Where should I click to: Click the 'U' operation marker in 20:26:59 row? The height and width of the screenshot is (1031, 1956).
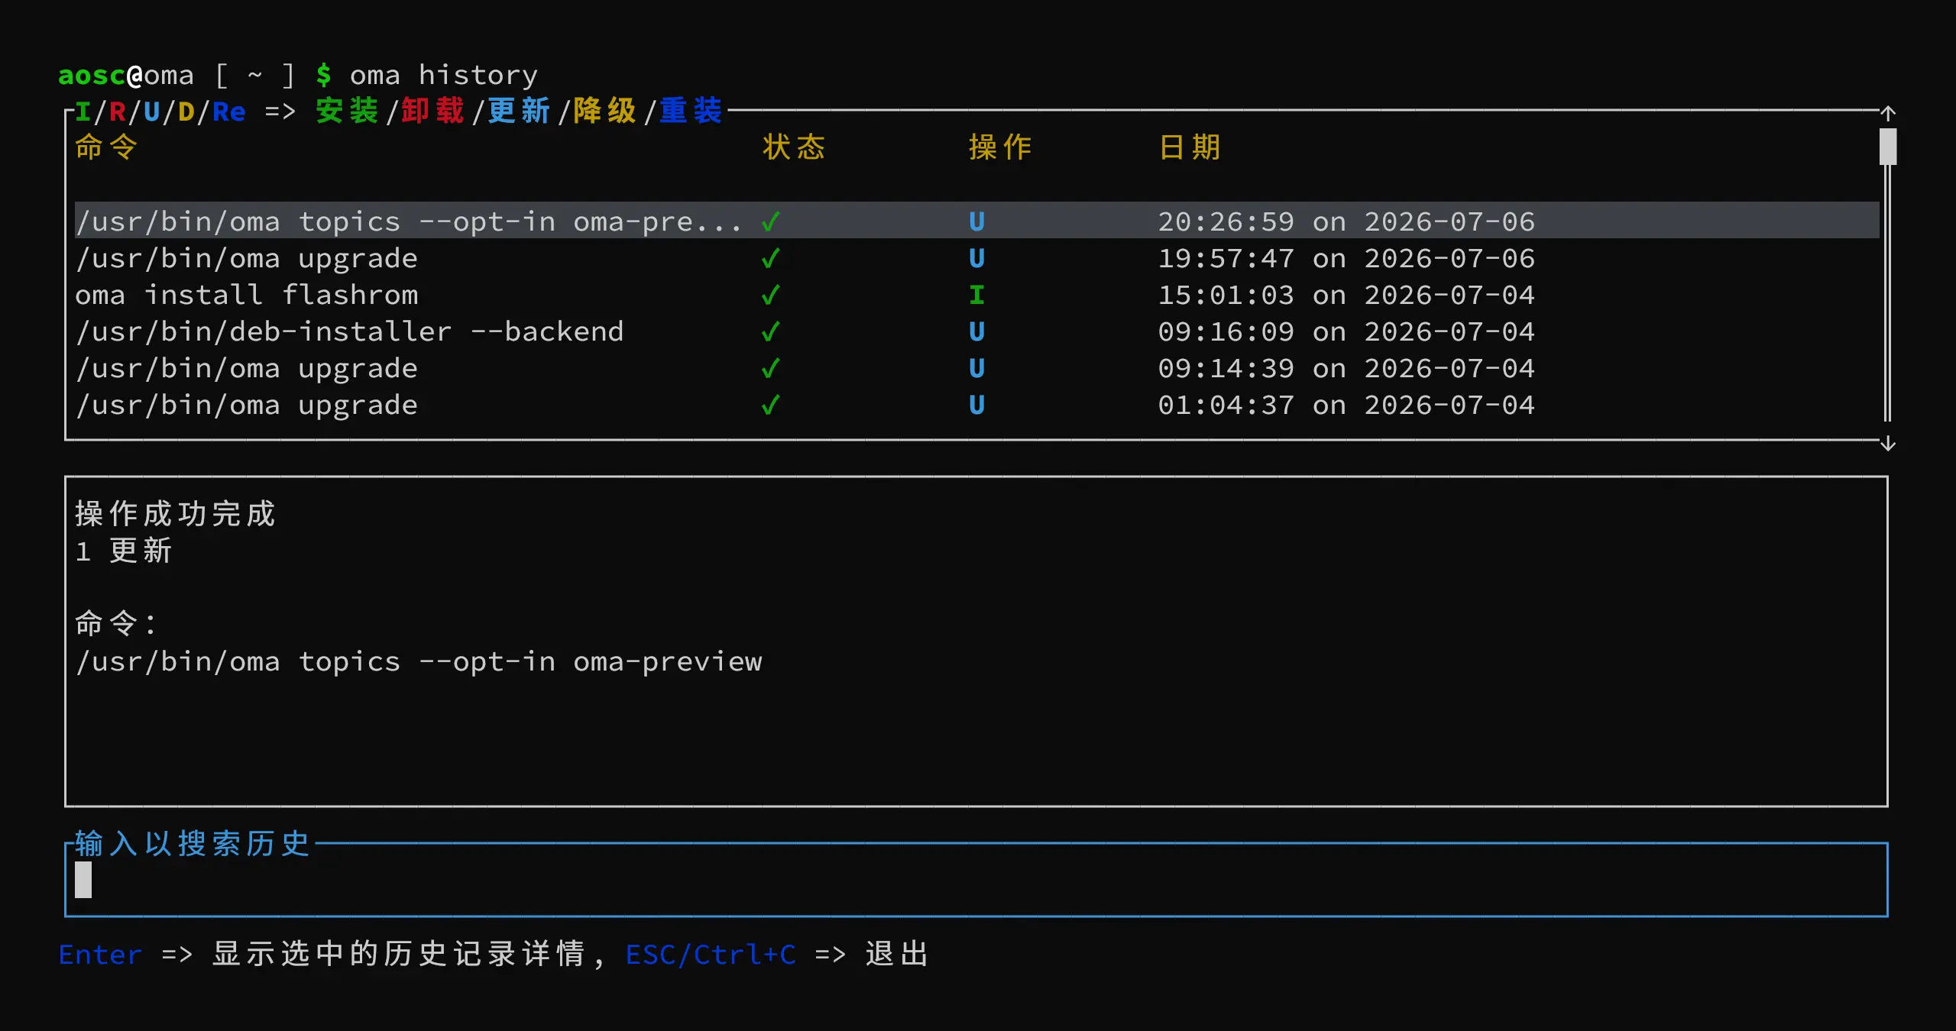976,221
